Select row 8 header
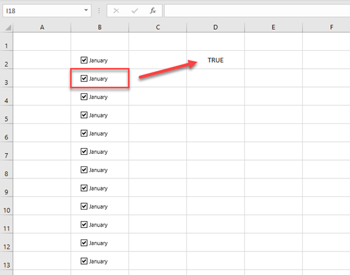350x275 pixels. (6, 170)
